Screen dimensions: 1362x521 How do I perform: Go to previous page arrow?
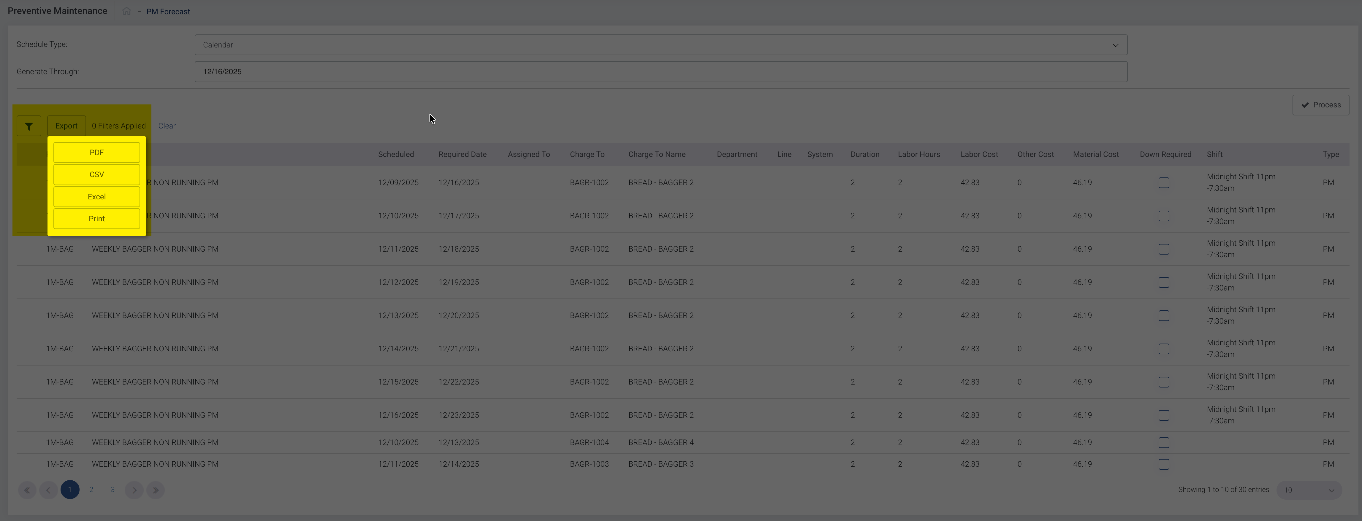click(48, 490)
